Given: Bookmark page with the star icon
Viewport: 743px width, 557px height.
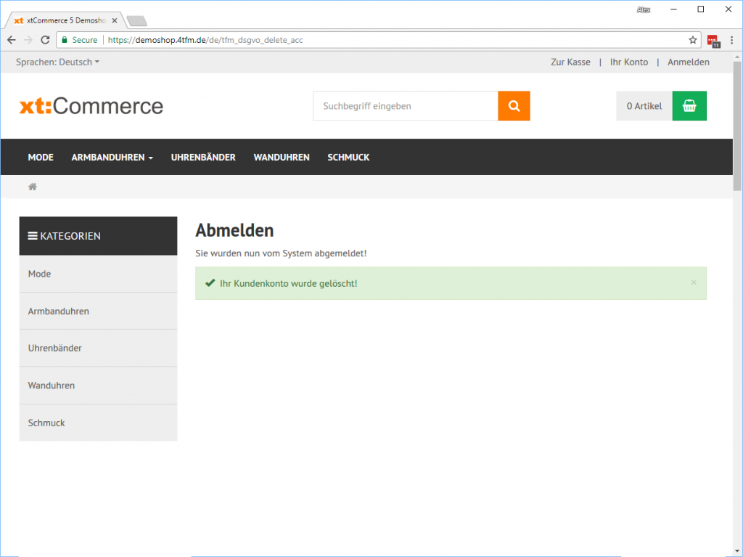Looking at the screenshot, I should pos(693,40).
